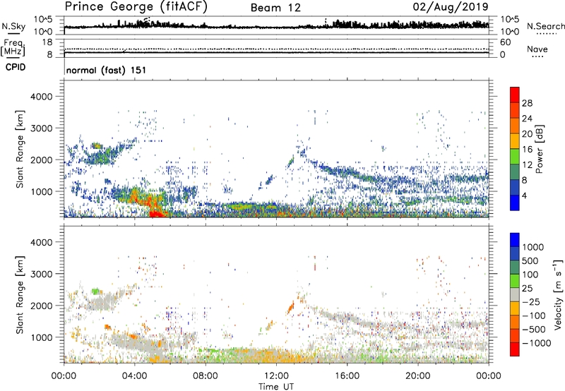Click the '12:00' time axis tick label

(276, 376)
